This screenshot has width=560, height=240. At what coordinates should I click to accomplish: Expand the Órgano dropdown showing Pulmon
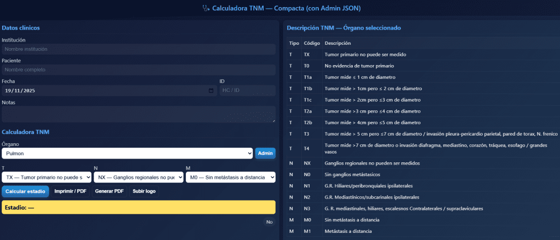(x=127, y=153)
